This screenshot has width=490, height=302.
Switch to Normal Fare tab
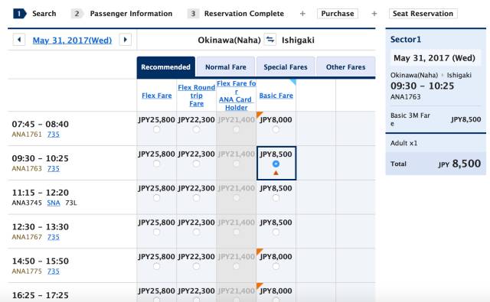pyautogui.click(x=226, y=67)
